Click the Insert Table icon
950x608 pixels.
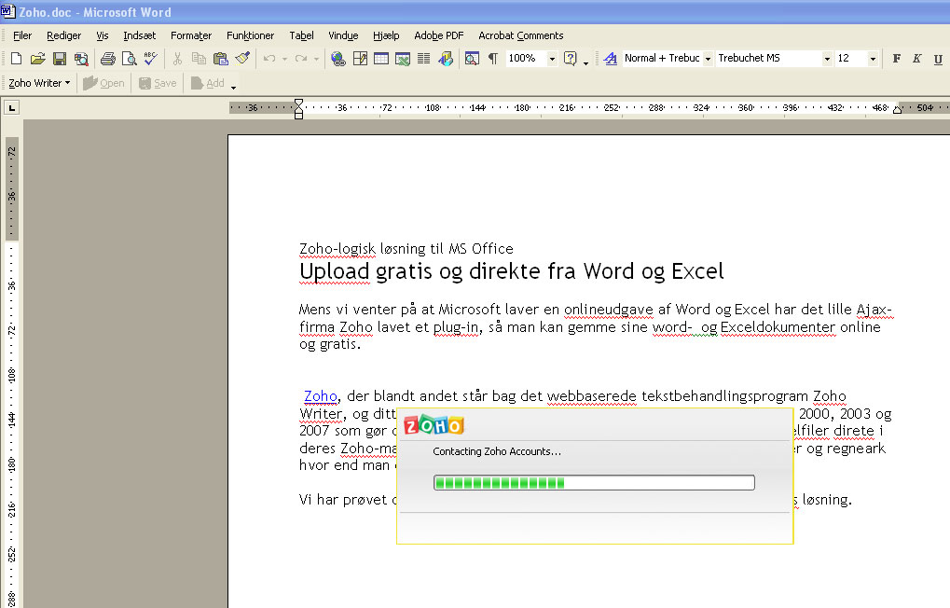click(x=381, y=59)
